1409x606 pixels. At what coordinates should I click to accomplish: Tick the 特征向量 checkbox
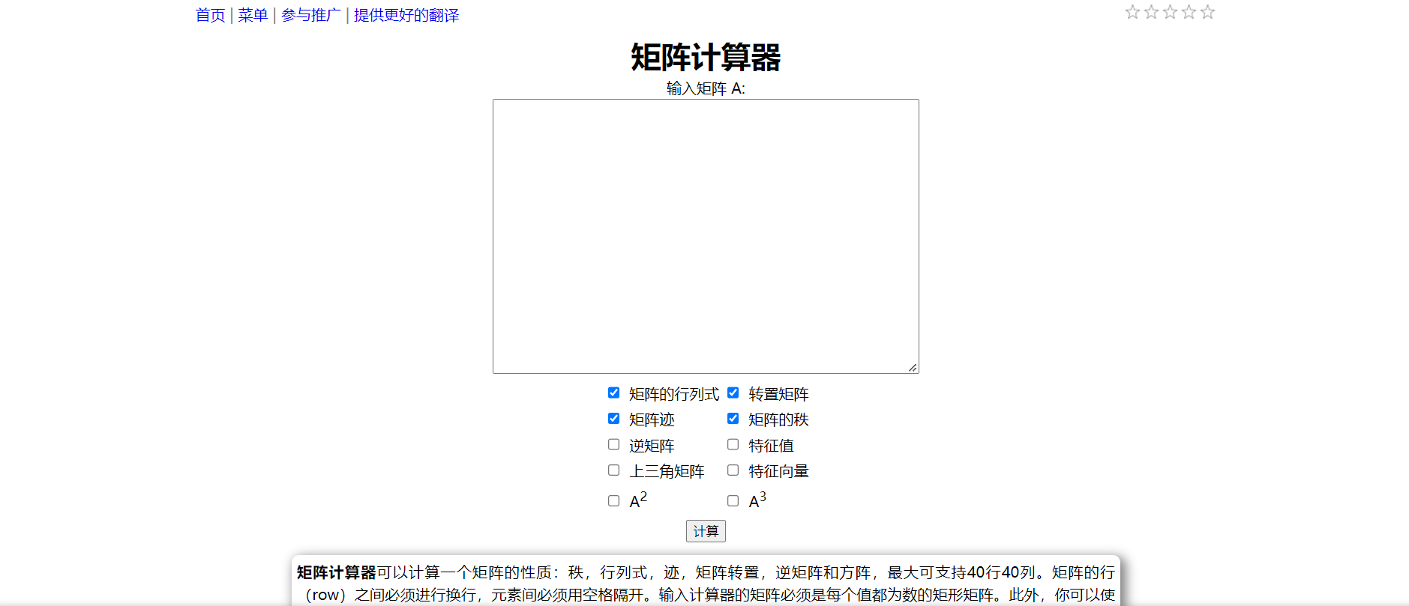click(733, 470)
